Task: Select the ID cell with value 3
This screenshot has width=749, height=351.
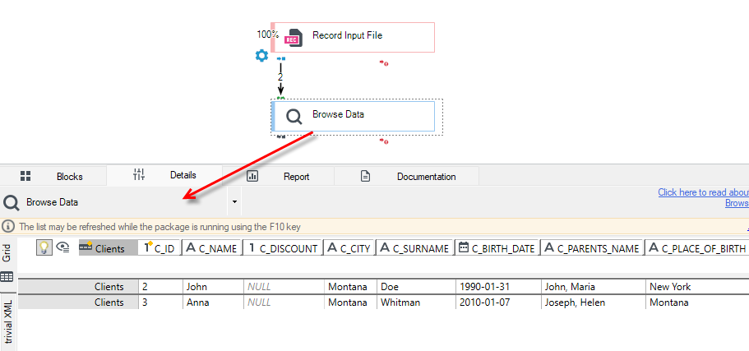Action: click(160, 303)
